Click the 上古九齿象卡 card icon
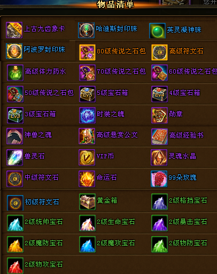217x274 pixels. [14, 30]
